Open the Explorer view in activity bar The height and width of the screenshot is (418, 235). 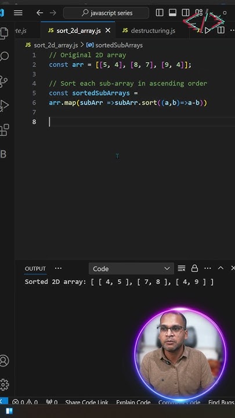coord(3,33)
